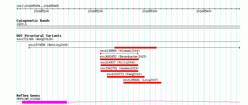Image resolution: width=248 pixels, height=105 pixels.
Task: Open the DGV Structural Variants track heading
Action: 39,36
